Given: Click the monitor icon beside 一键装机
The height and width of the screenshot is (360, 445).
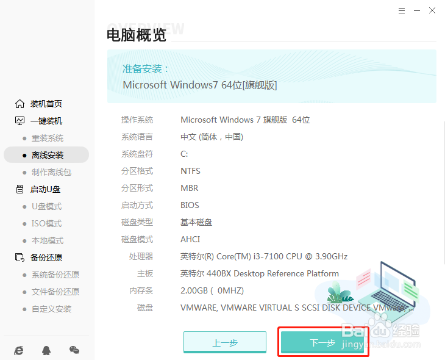Looking at the screenshot, I should click(20, 121).
